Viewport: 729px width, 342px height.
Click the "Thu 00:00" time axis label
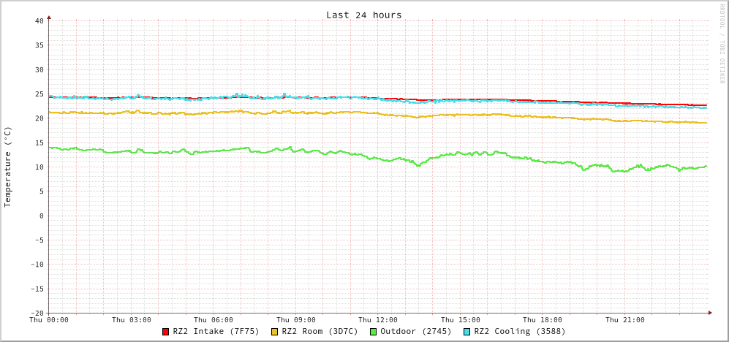[x=49, y=320]
